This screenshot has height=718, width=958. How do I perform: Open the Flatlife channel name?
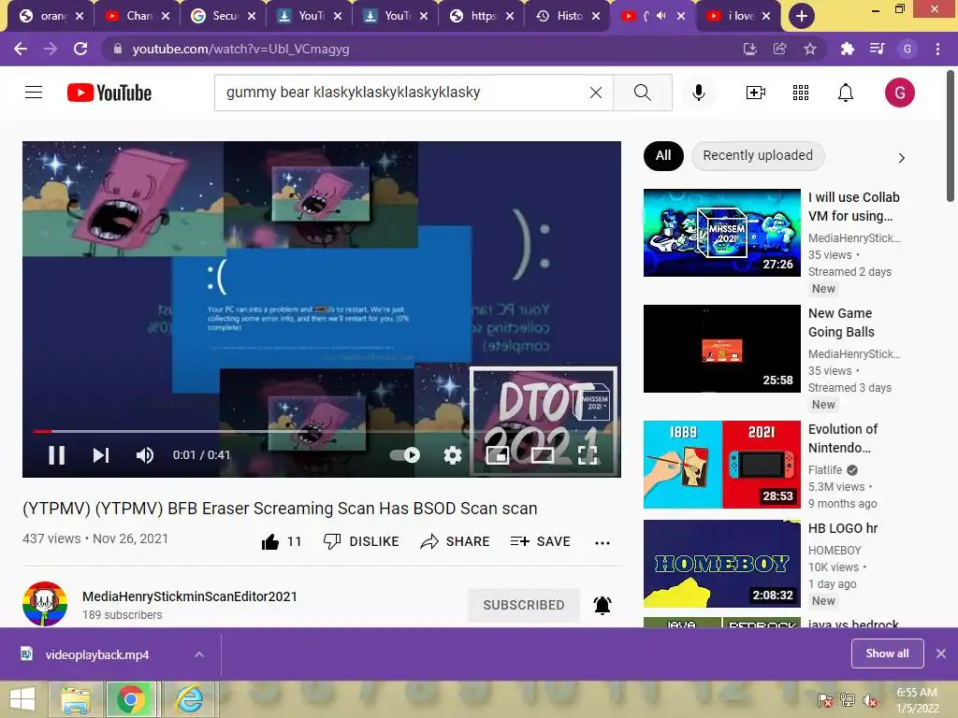pyautogui.click(x=825, y=469)
